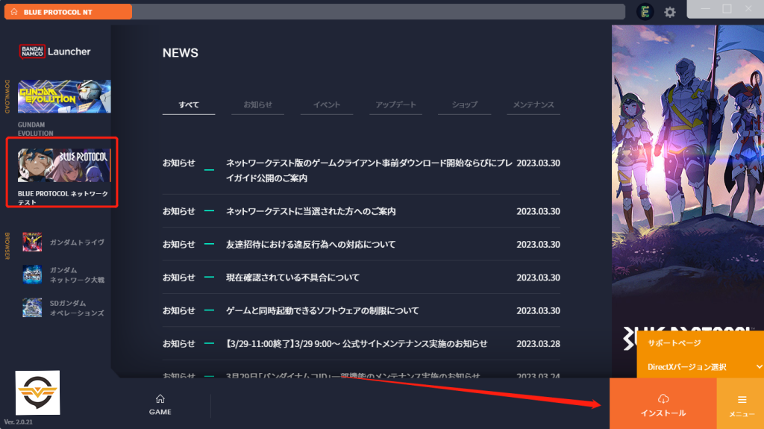Select Blue Protocol network test banner
Viewport: 764px width, 429px height.
[63, 166]
